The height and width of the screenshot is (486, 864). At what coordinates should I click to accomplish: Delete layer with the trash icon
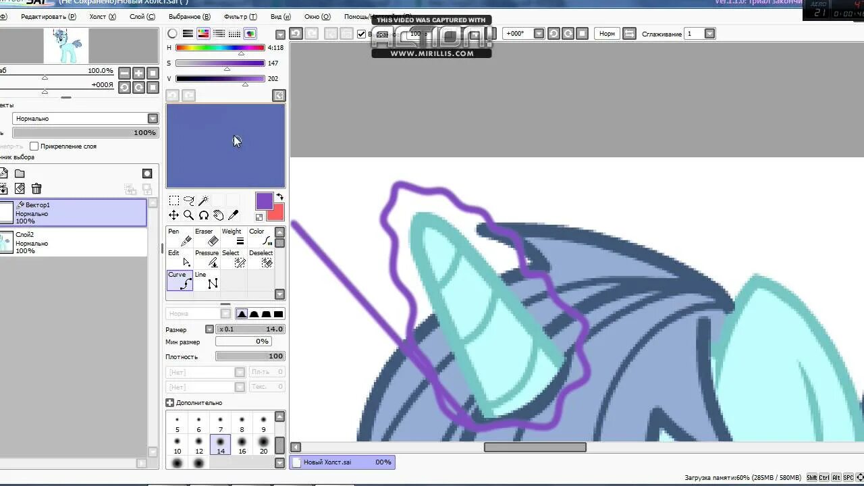pyautogui.click(x=36, y=189)
